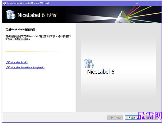
Task: Maximize the InstallAware Wizard window
Action: (x=147, y=3)
